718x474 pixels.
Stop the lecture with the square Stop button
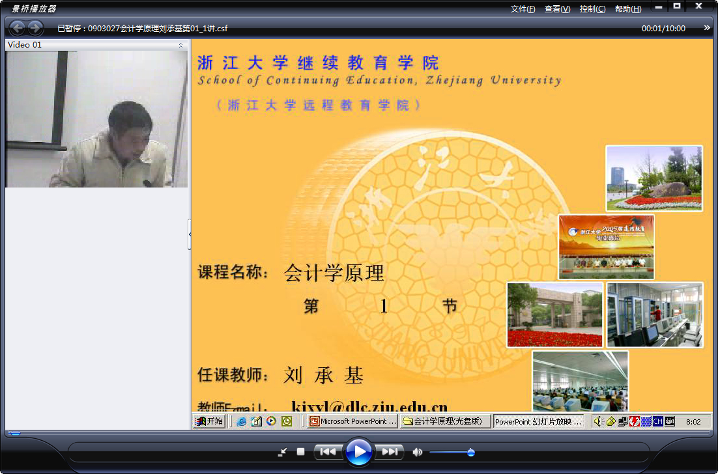click(300, 452)
